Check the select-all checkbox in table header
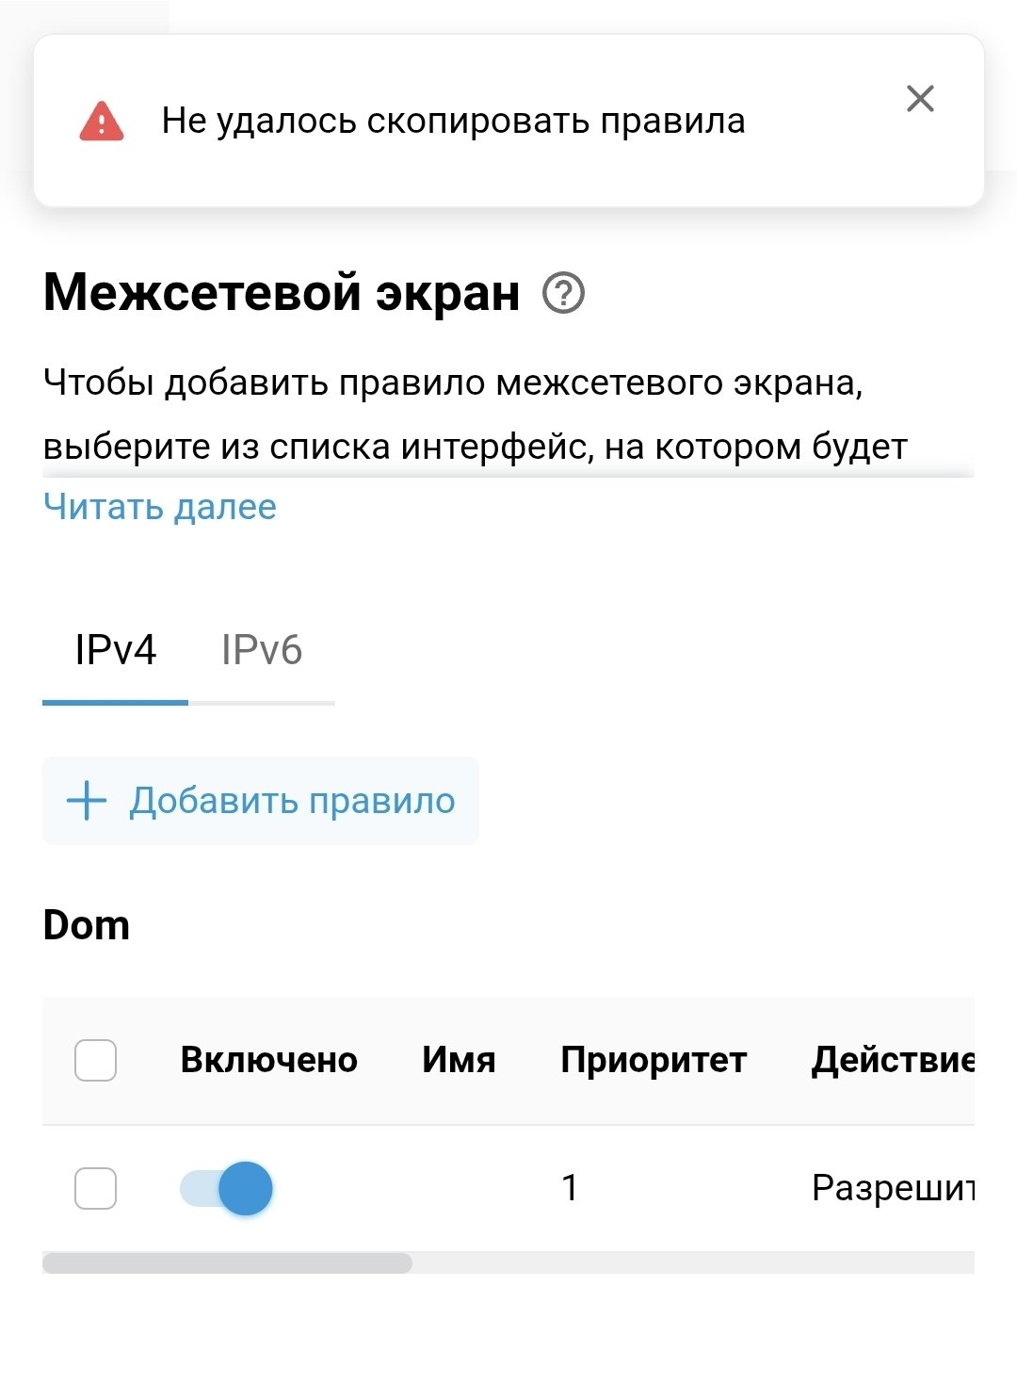This screenshot has width=1017, height=1384. tap(95, 1060)
